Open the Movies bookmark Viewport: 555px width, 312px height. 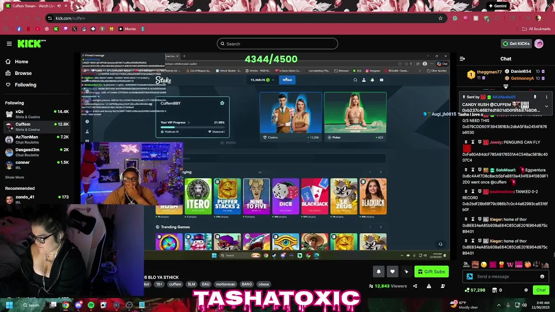coord(127,29)
